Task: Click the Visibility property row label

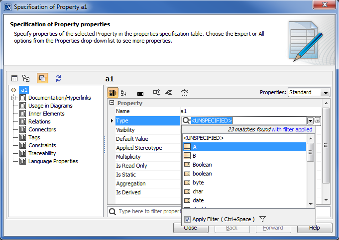Action: coord(125,130)
